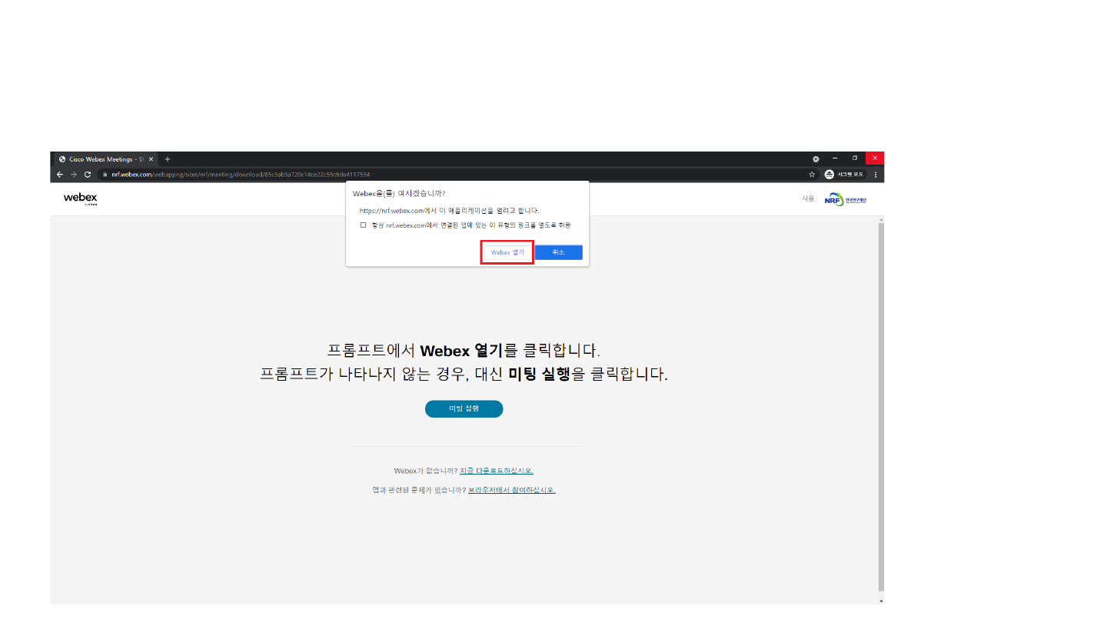The image size is (1107, 623).
Task: Click the blue 취소 button
Action: [x=559, y=252]
